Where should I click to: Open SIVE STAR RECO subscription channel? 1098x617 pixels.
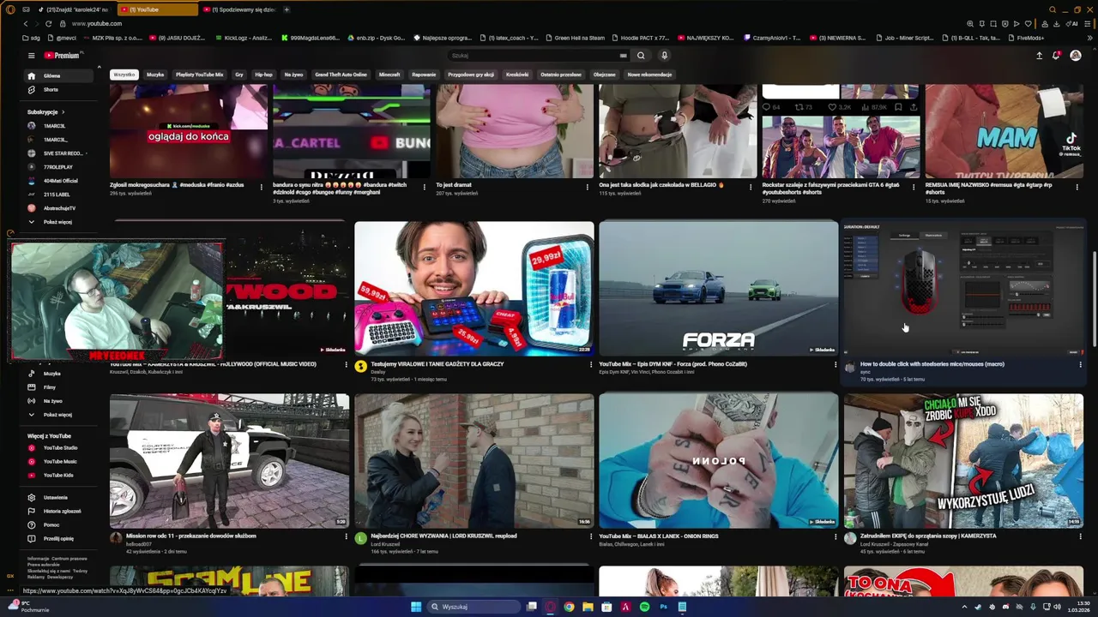58,153
